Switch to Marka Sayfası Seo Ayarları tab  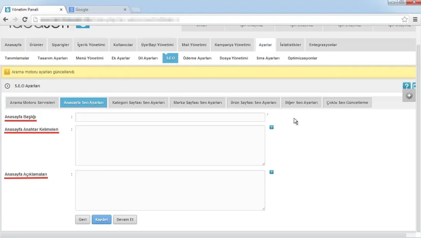pyautogui.click(x=198, y=103)
